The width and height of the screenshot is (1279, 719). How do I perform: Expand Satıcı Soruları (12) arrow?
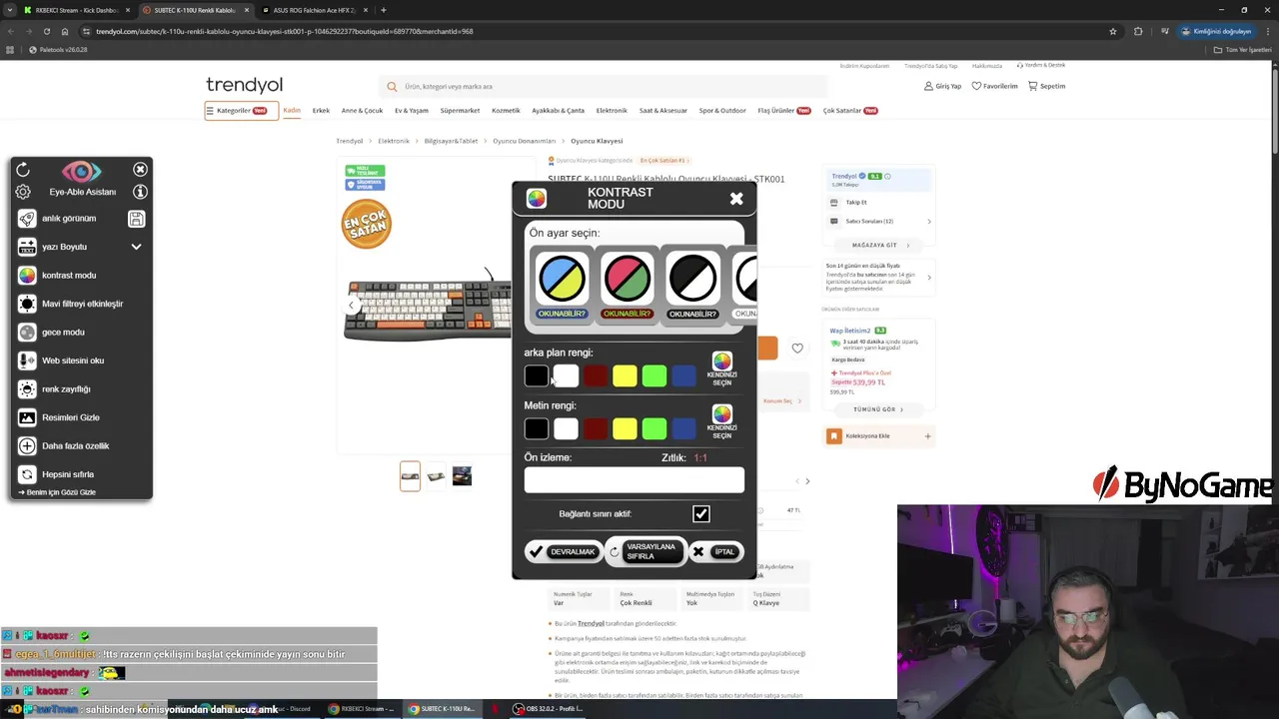(929, 222)
